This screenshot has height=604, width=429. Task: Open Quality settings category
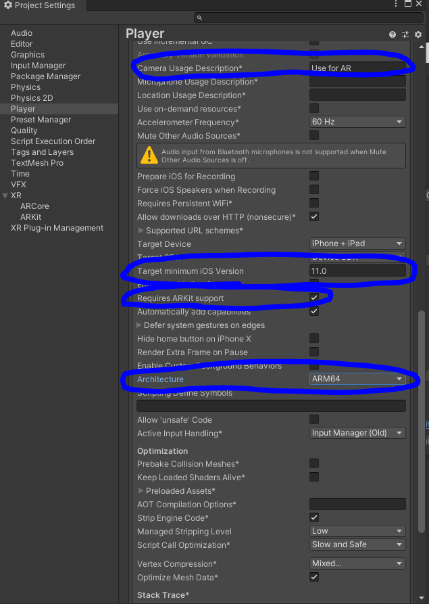click(x=24, y=130)
